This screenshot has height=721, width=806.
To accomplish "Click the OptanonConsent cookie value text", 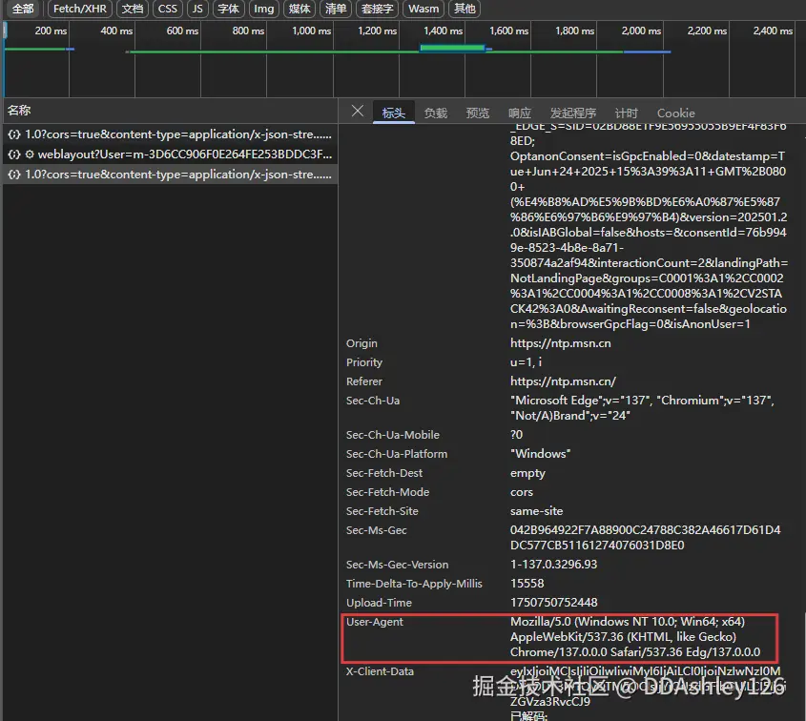I will (x=649, y=240).
